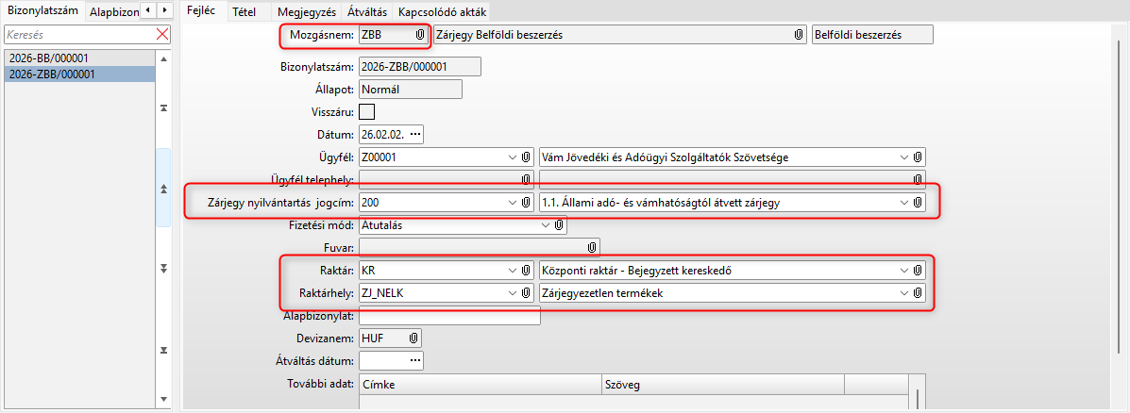The width and height of the screenshot is (1130, 413).
Task: Switch to the Fejléc tab
Action: coord(201,10)
